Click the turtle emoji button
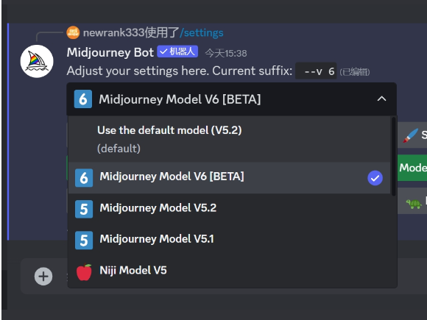 [412, 202]
